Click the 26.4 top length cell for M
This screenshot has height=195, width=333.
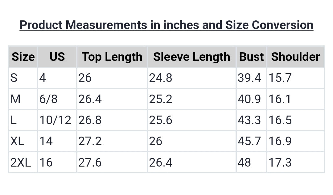[x=90, y=99]
